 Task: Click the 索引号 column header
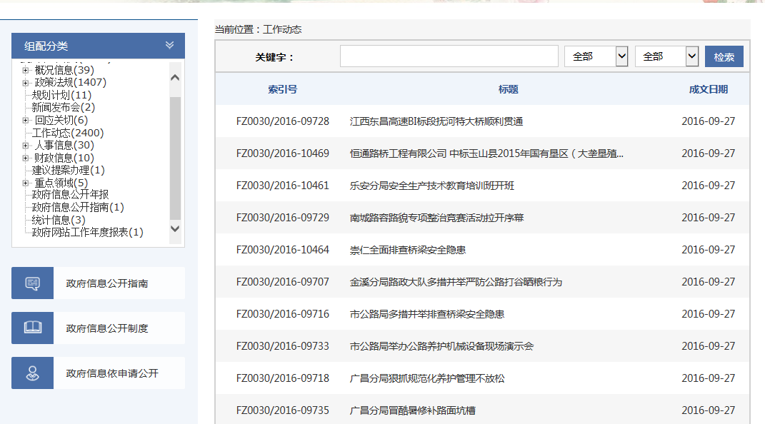282,89
